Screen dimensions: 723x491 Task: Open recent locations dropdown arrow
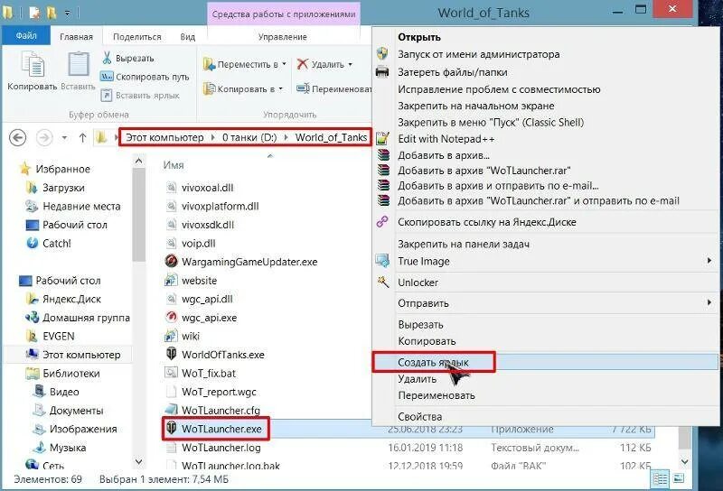point(64,137)
